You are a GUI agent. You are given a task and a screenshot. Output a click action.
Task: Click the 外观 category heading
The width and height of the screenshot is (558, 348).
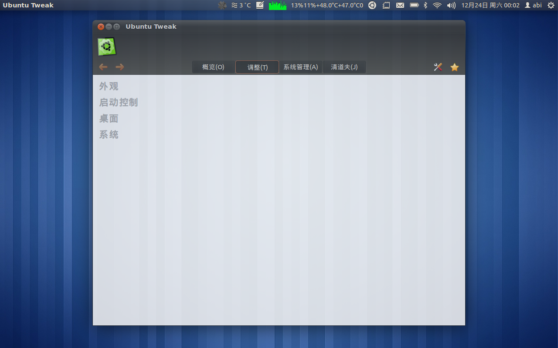click(109, 87)
